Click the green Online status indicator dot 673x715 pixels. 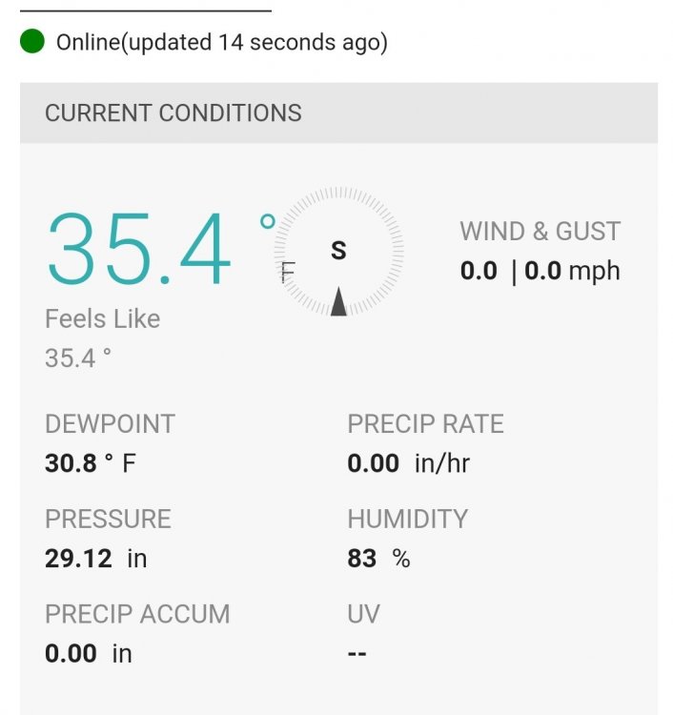[32, 41]
